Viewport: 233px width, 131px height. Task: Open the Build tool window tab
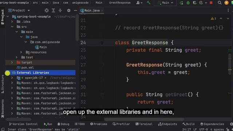pyautogui.click(x=189, y=124)
